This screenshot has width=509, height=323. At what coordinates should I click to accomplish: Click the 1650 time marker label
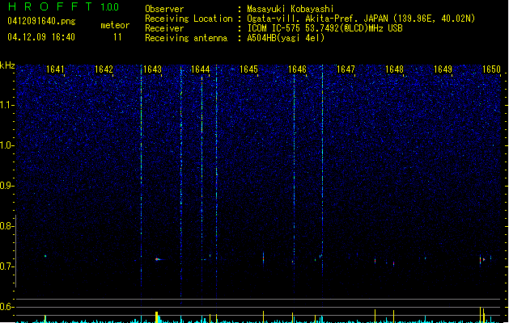tap(491, 69)
